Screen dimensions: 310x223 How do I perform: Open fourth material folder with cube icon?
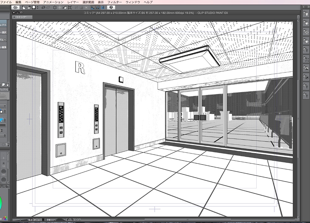tap(306, 41)
